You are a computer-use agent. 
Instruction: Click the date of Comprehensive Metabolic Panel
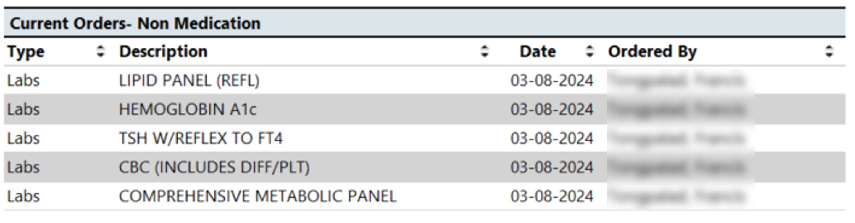[x=552, y=196]
